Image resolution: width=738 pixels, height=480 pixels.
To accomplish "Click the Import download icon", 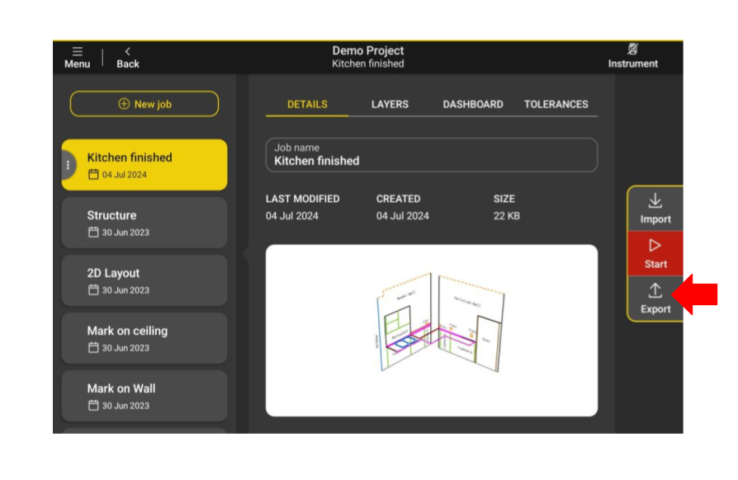I will pos(655,201).
